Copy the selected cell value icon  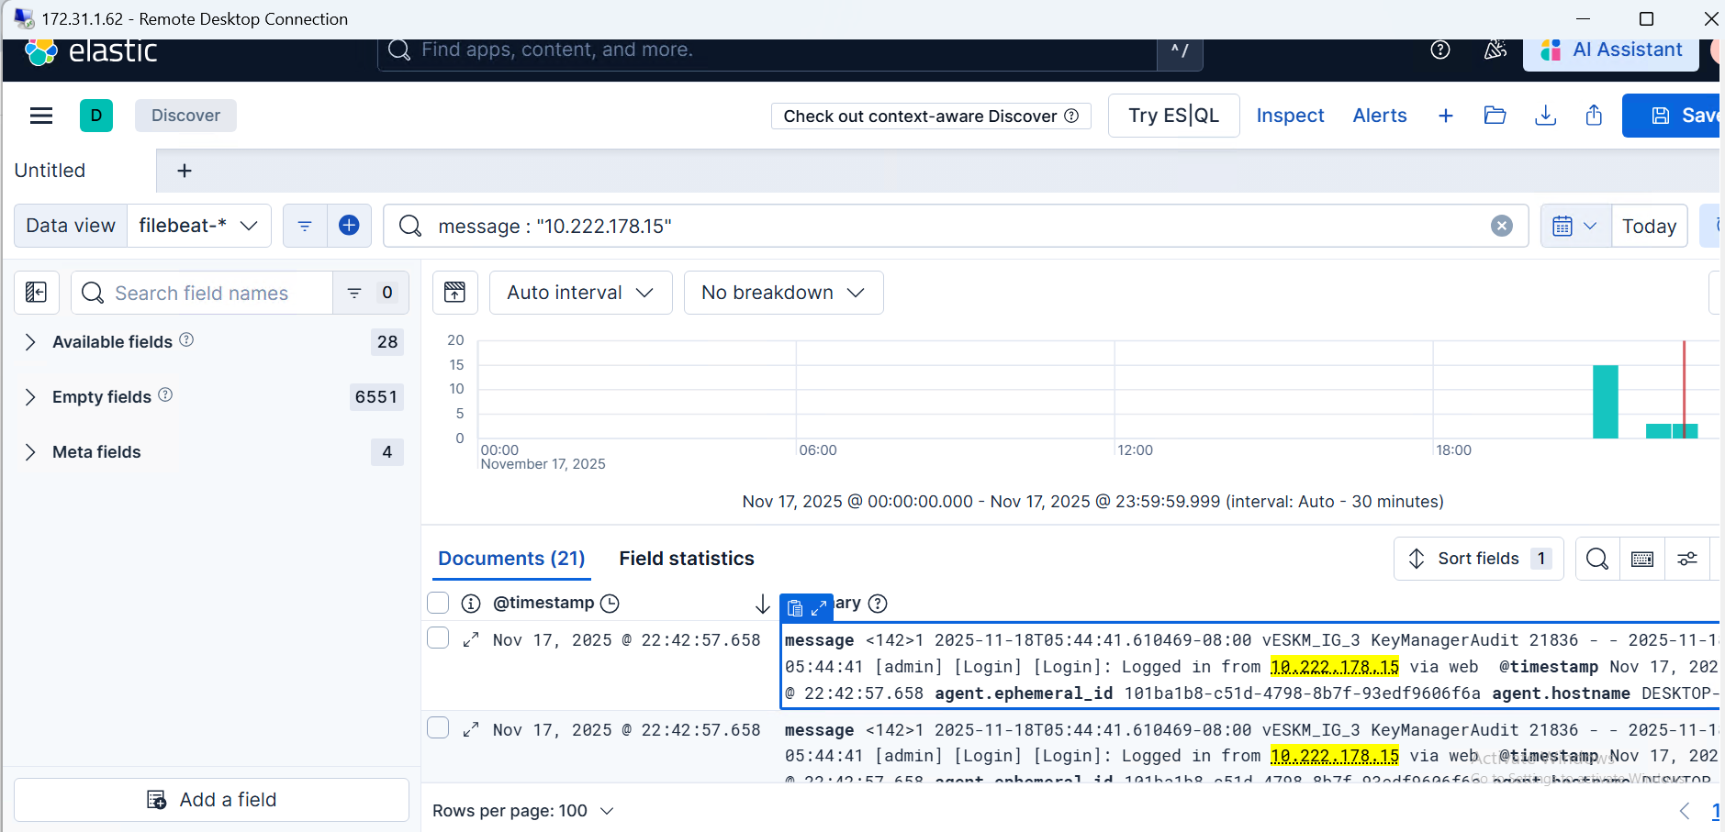(x=795, y=607)
